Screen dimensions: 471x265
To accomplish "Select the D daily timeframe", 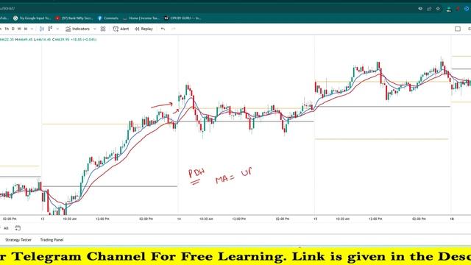I will click(x=13, y=29).
